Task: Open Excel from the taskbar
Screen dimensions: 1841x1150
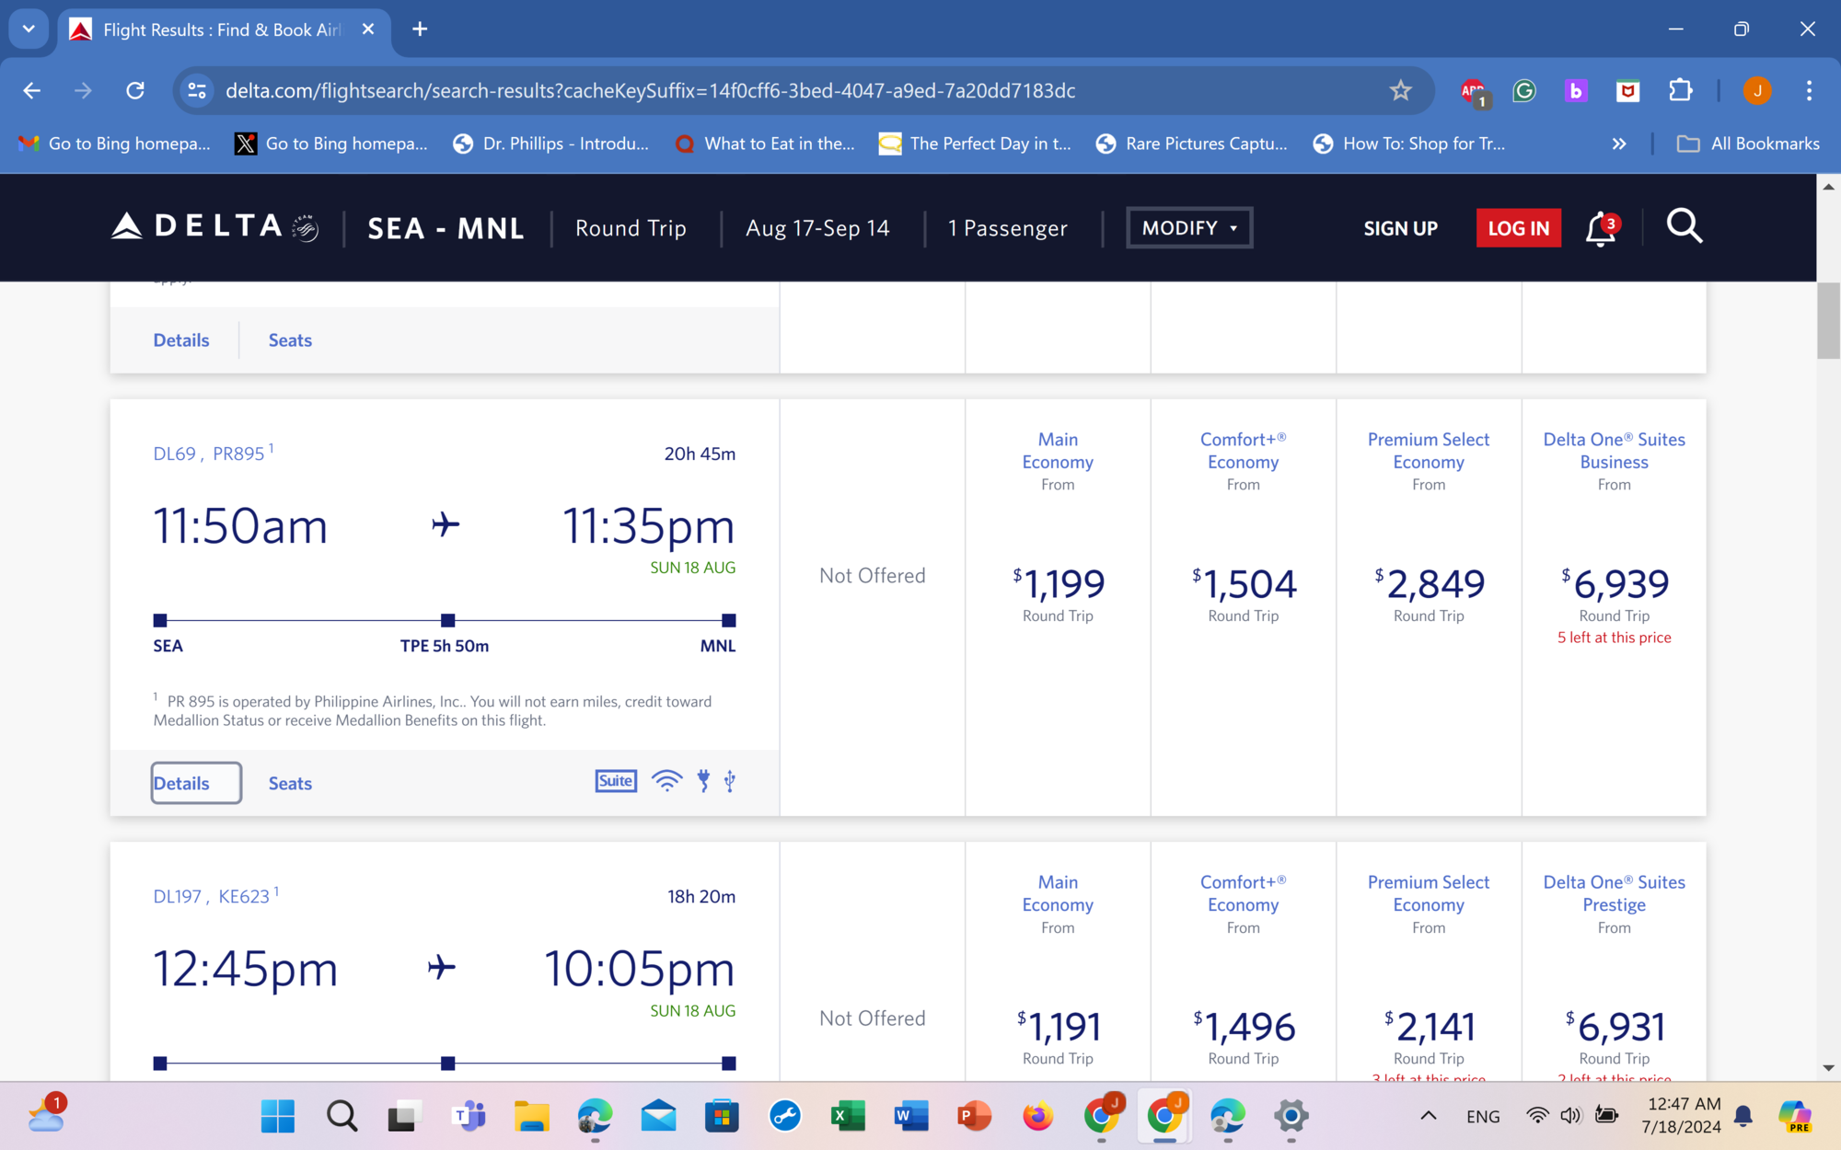Action: click(x=847, y=1117)
